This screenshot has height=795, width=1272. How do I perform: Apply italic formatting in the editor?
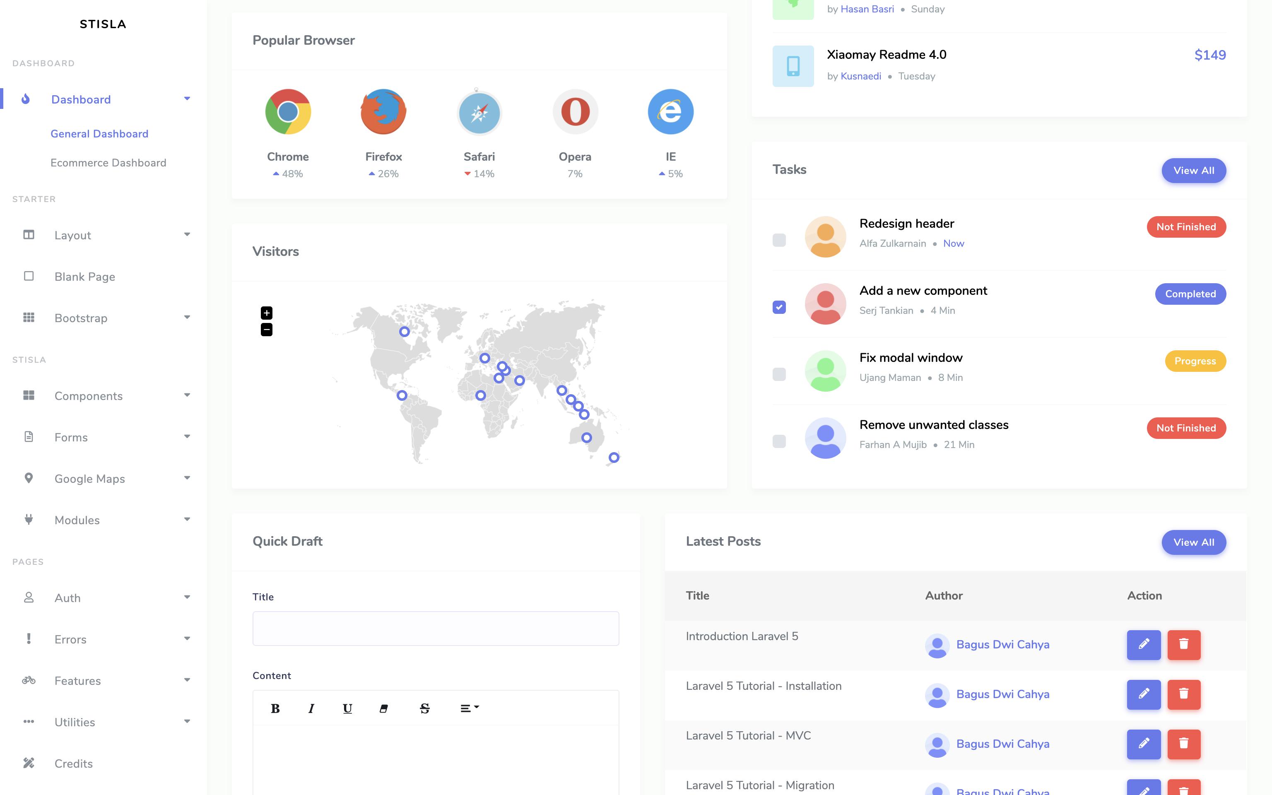point(311,708)
